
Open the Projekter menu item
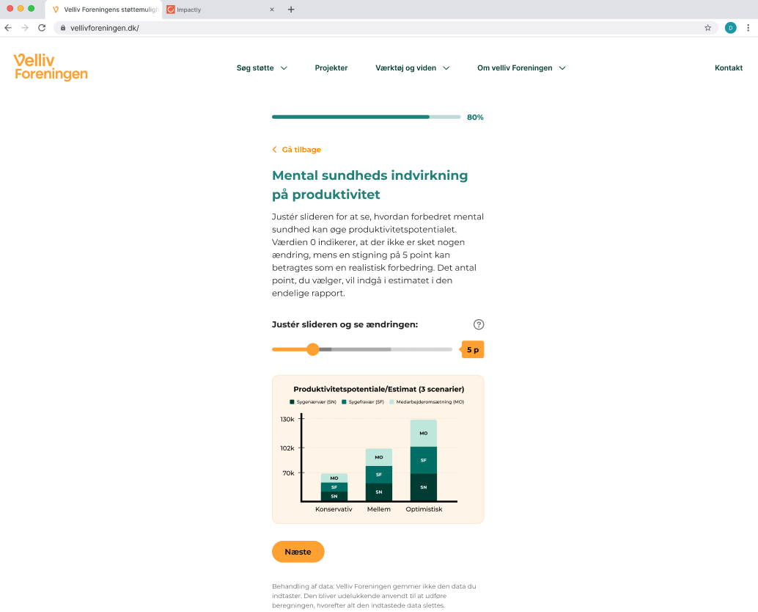(331, 68)
